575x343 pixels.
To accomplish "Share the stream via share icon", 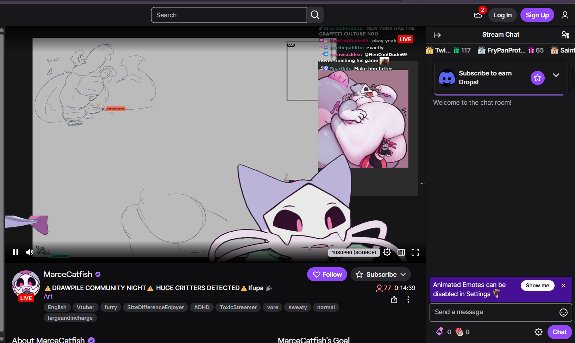I will [x=394, y=300].
